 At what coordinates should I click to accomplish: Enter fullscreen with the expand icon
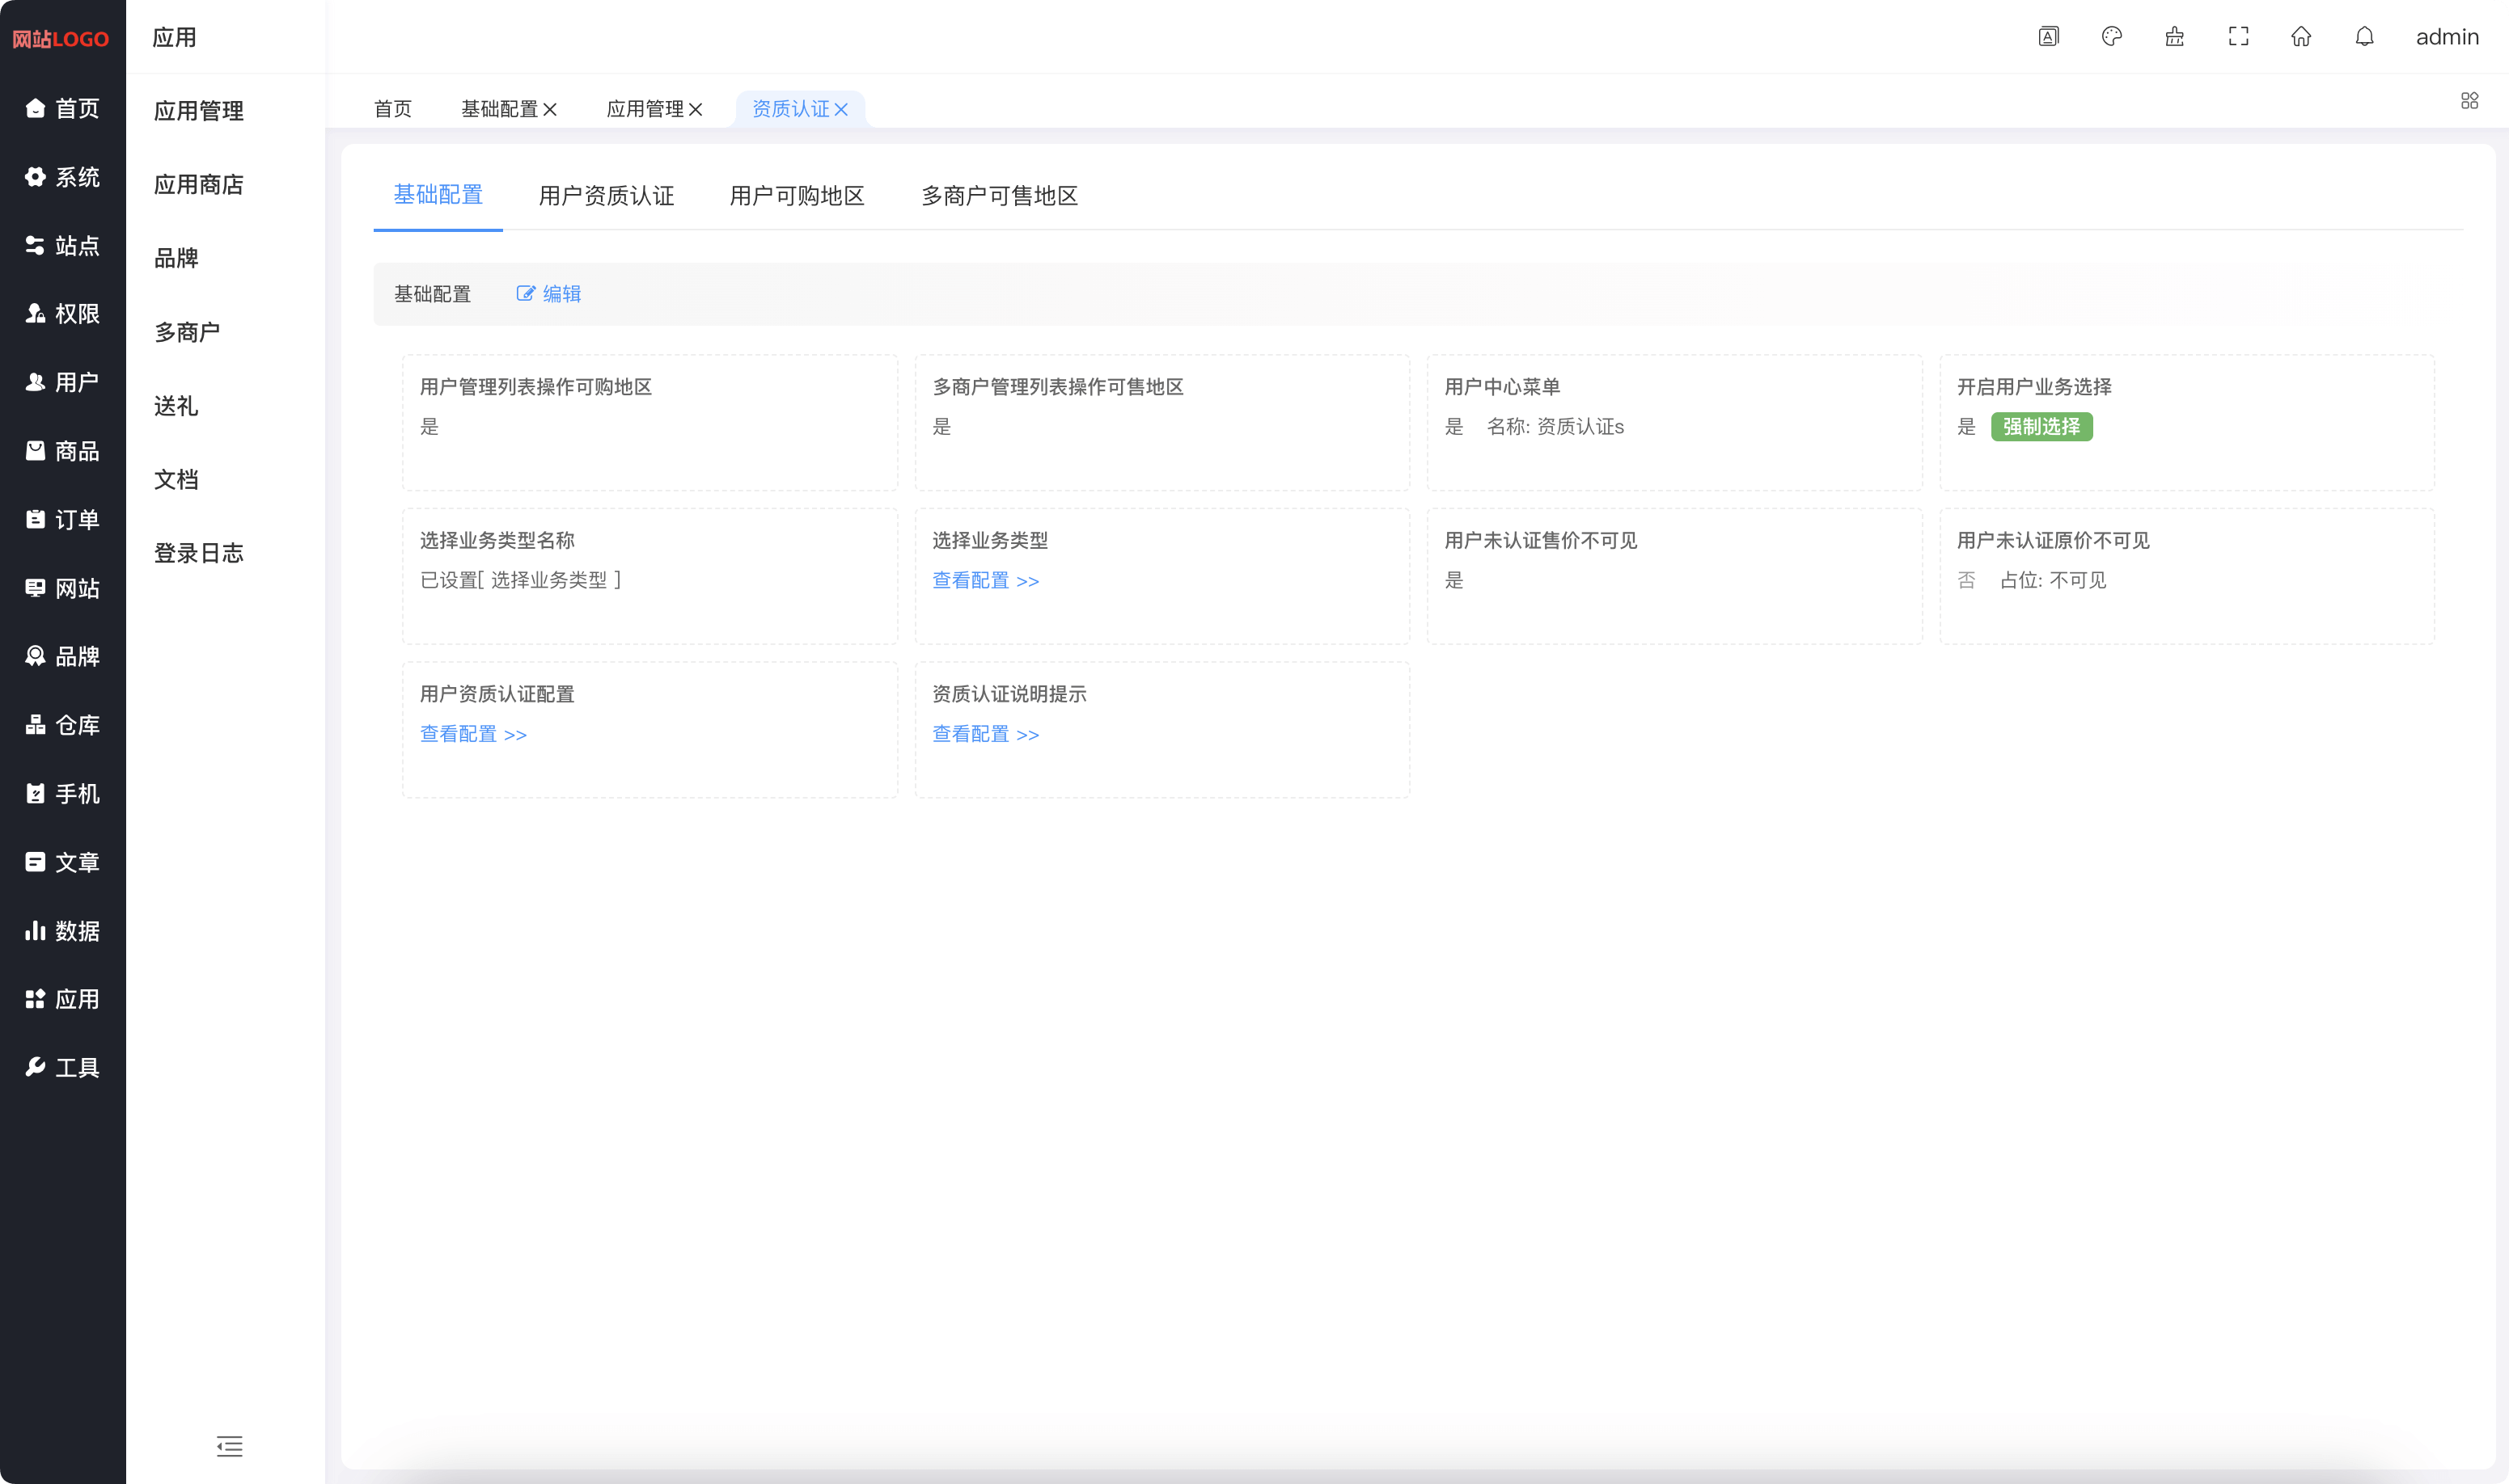pos(2239,37)
